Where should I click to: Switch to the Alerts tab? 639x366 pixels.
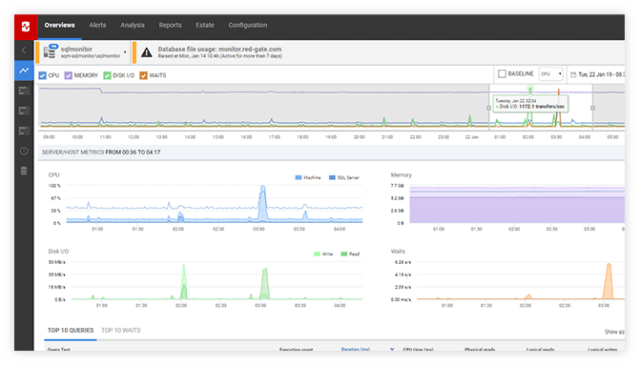pyautogui.click(x=97, y=25)
